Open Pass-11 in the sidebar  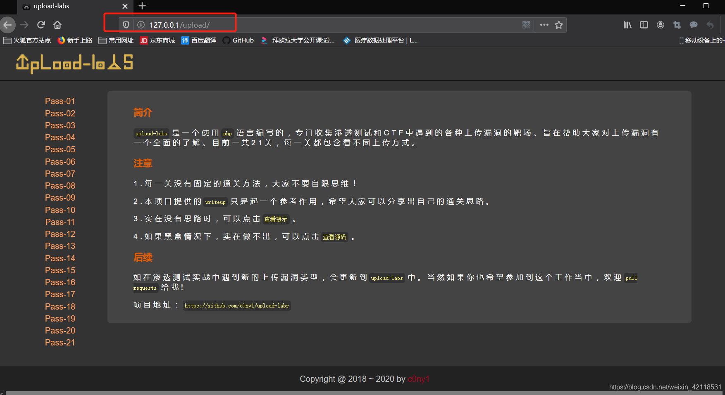coord(60,222)
